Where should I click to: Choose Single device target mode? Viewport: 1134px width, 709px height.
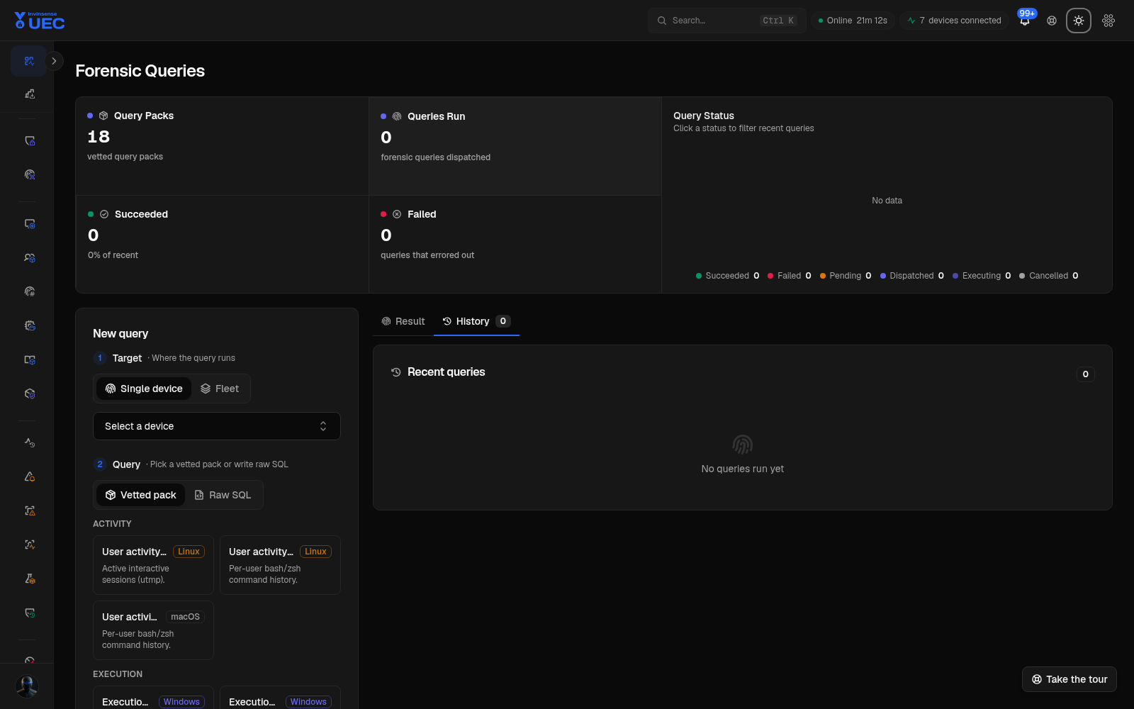(144, 389)
